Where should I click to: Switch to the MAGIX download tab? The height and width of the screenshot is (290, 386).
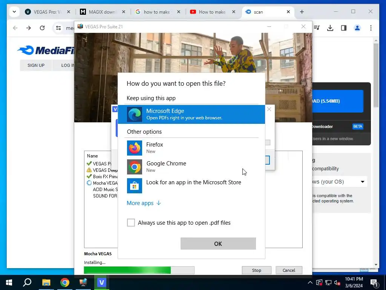pos(102,12)
